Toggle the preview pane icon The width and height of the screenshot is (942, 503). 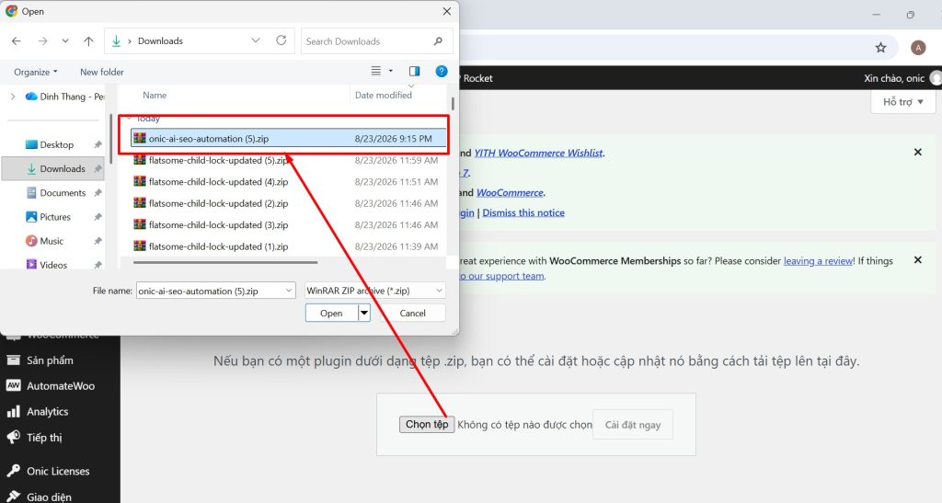(415, 71)
